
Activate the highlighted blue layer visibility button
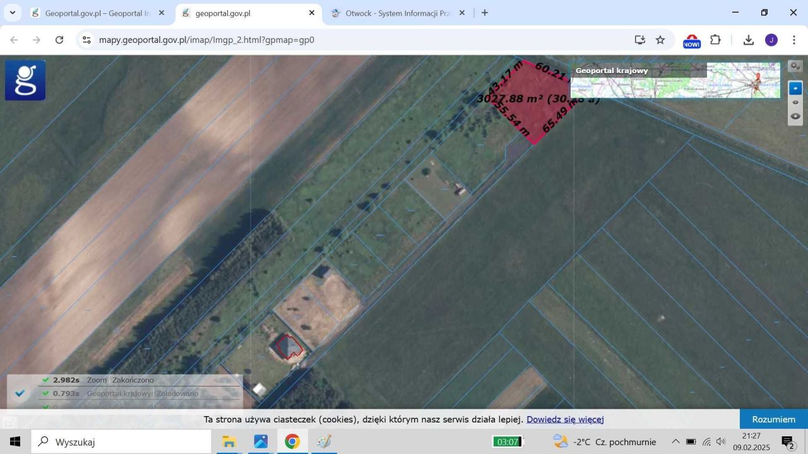tap(795, 88)
